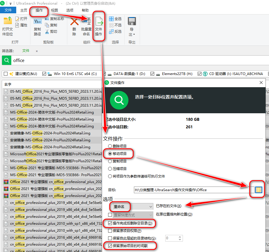Toggle the 保留原项目权限(P) checkbox
Viewport: 269px width, 252px height.
[x=110, y=231]
